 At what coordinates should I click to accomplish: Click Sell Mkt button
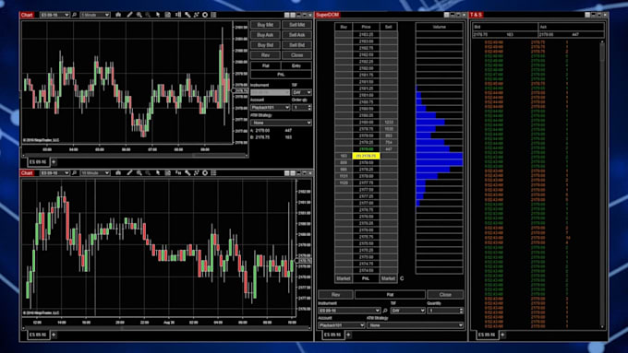pos(296,25)
